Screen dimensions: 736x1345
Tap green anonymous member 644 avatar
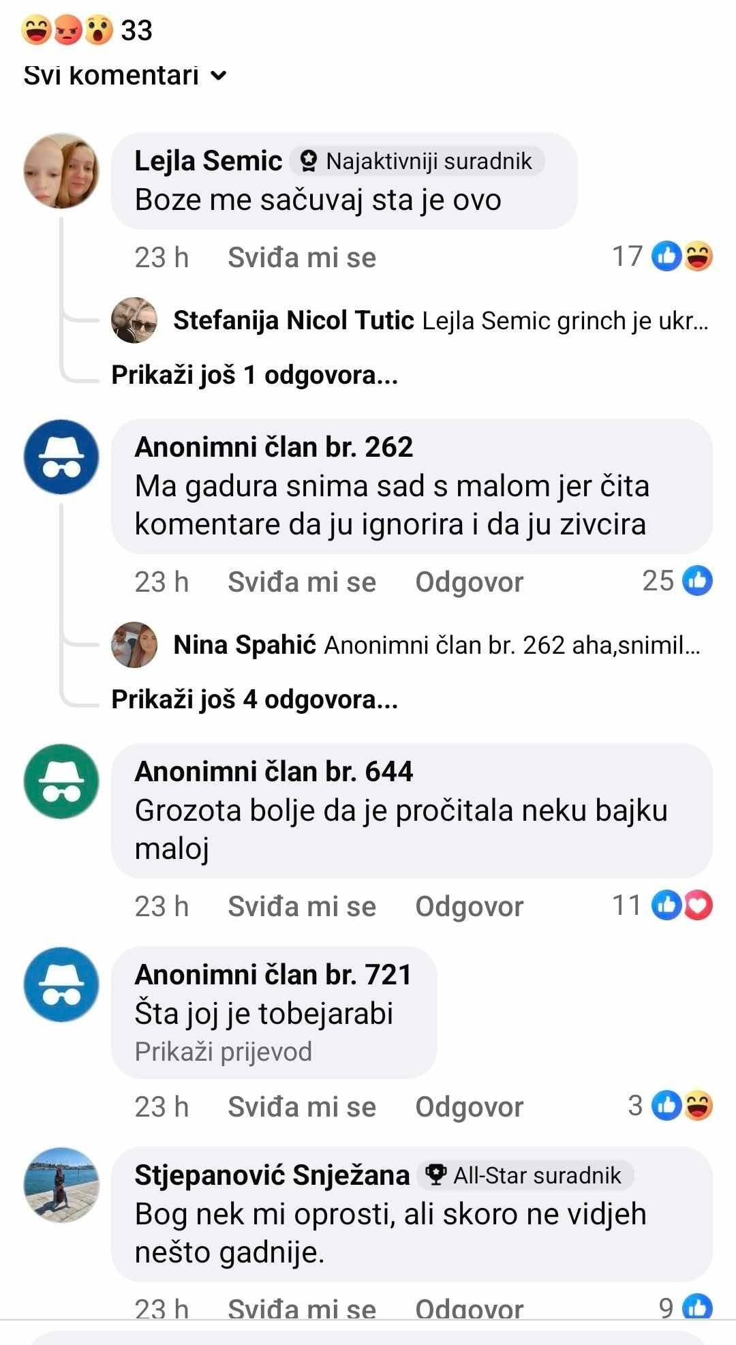61,781
